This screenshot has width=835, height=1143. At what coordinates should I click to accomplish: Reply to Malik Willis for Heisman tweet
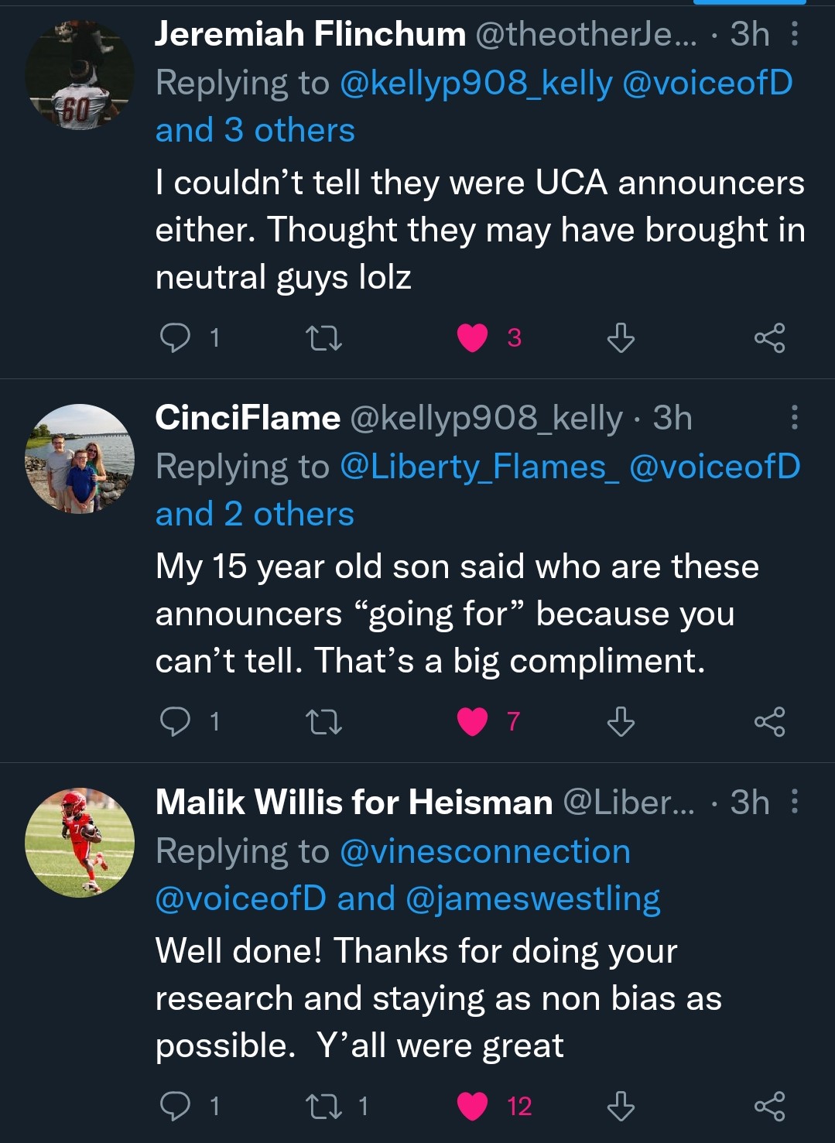[175, 1106]
